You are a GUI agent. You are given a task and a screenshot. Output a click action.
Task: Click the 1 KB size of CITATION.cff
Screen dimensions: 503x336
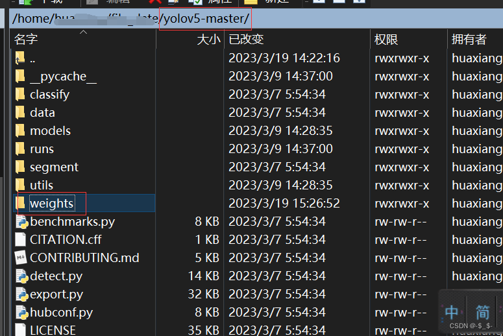207,240
